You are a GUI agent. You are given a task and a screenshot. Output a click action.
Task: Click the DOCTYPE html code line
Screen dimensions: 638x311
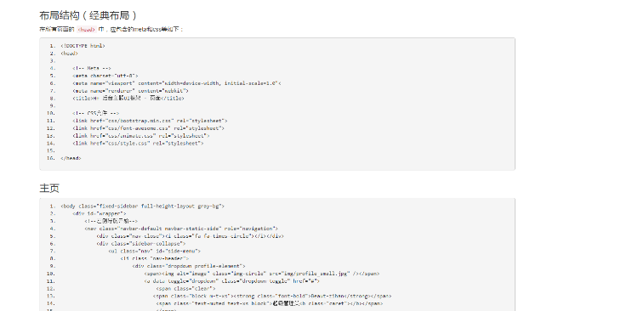pyautogui.click(x=83, y=46)
